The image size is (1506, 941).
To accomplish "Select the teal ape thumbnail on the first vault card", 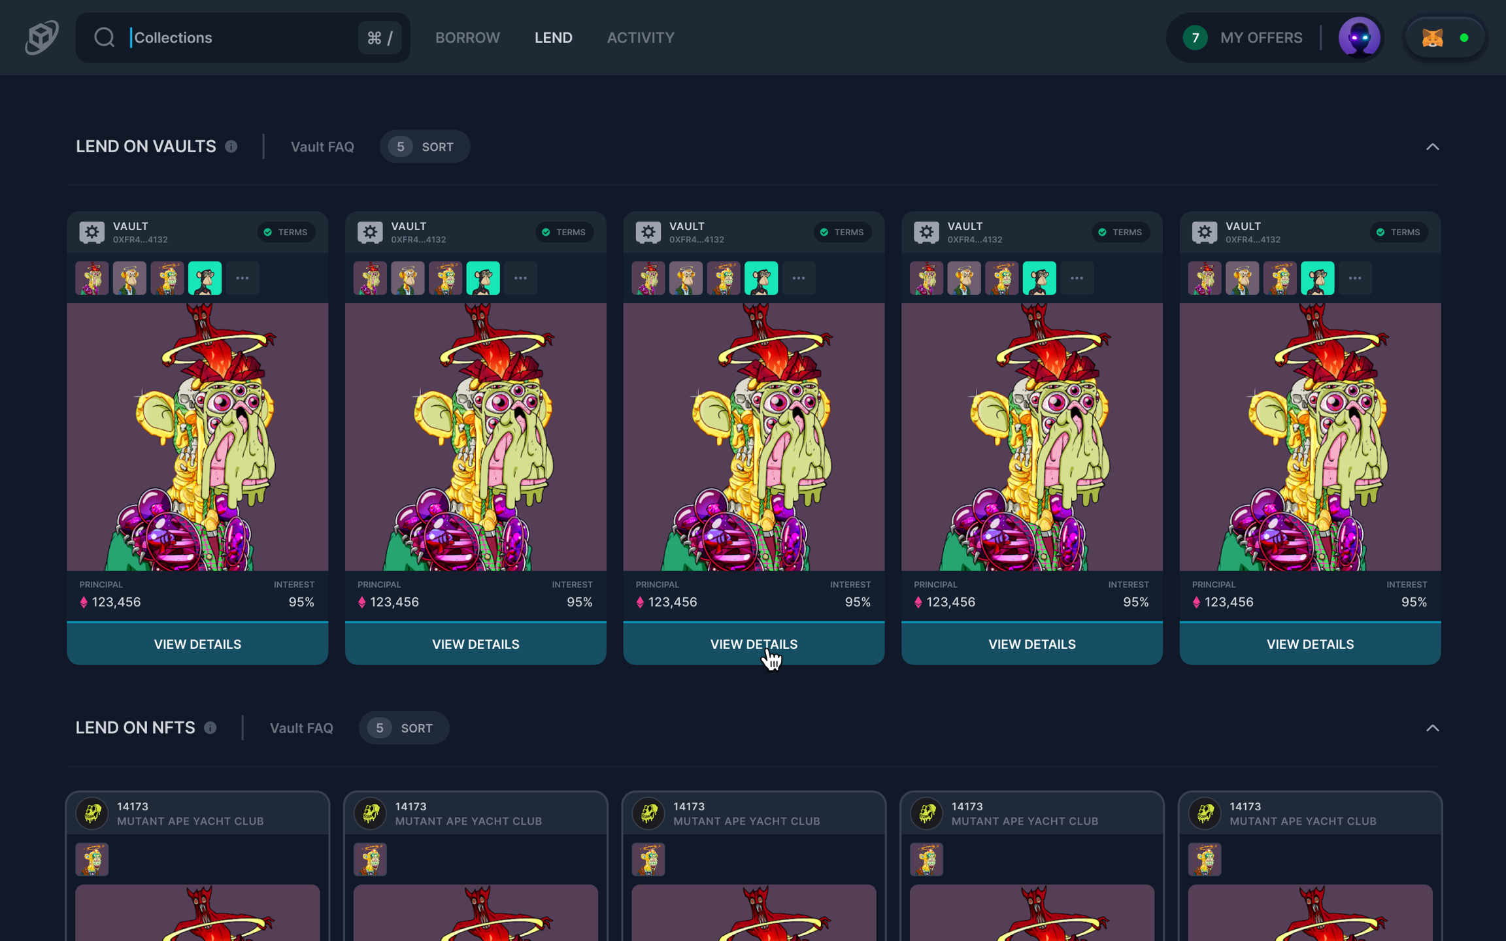I will (x=205, y=278).
